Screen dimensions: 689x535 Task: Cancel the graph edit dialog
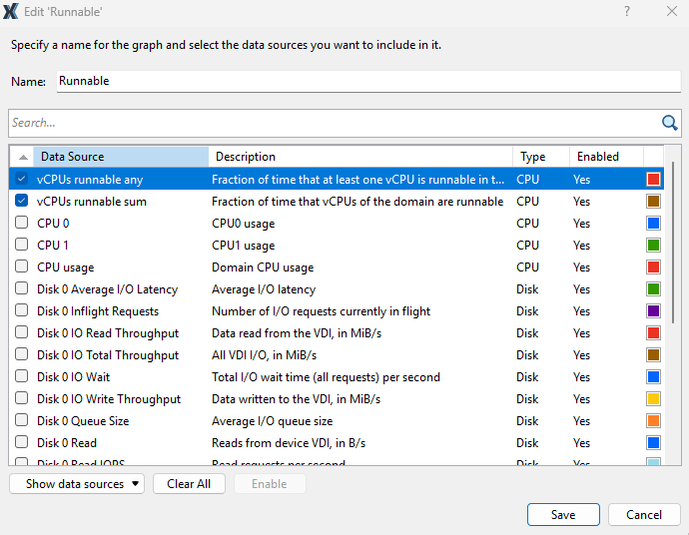pos(644,515)
